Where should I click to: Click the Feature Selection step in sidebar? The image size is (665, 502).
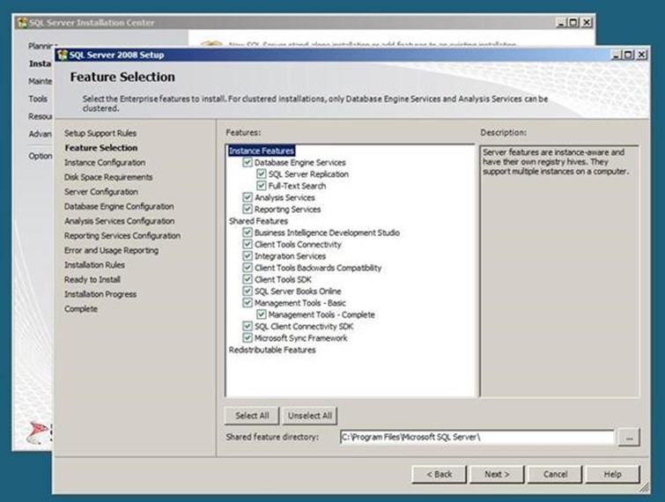(x=101, y=148)
